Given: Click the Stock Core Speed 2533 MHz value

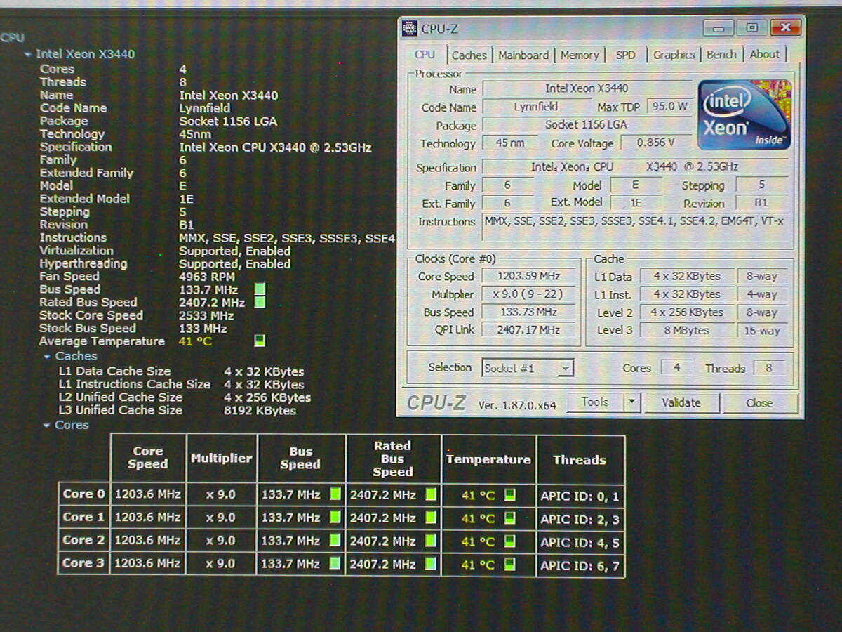Looking at the screenshot, I should 206,315.
